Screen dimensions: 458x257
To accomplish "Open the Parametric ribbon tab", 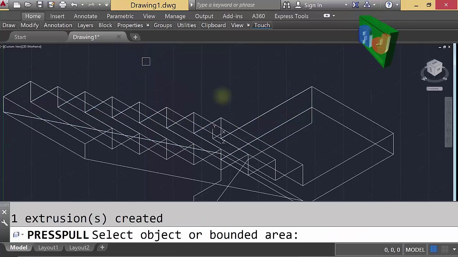I will point(120,16).
